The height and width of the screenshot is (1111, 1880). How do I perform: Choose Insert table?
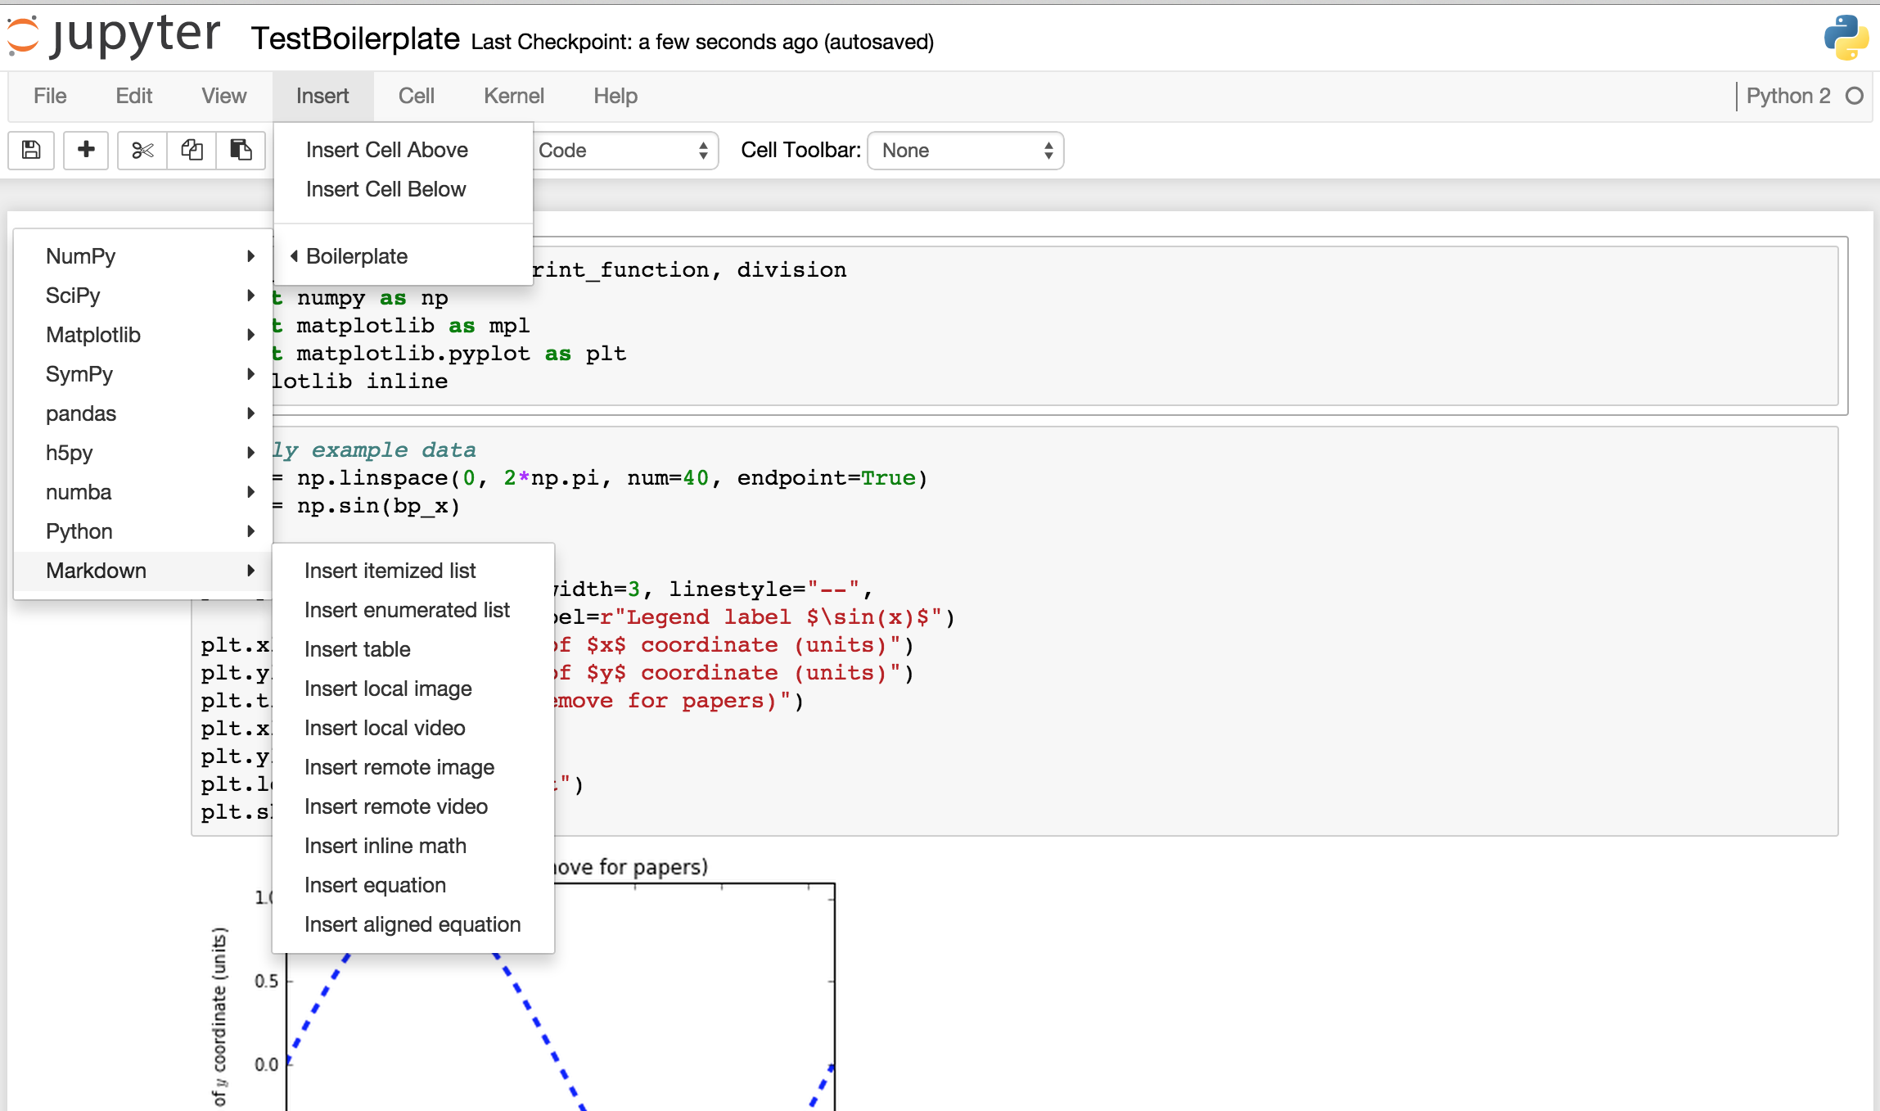413,649
